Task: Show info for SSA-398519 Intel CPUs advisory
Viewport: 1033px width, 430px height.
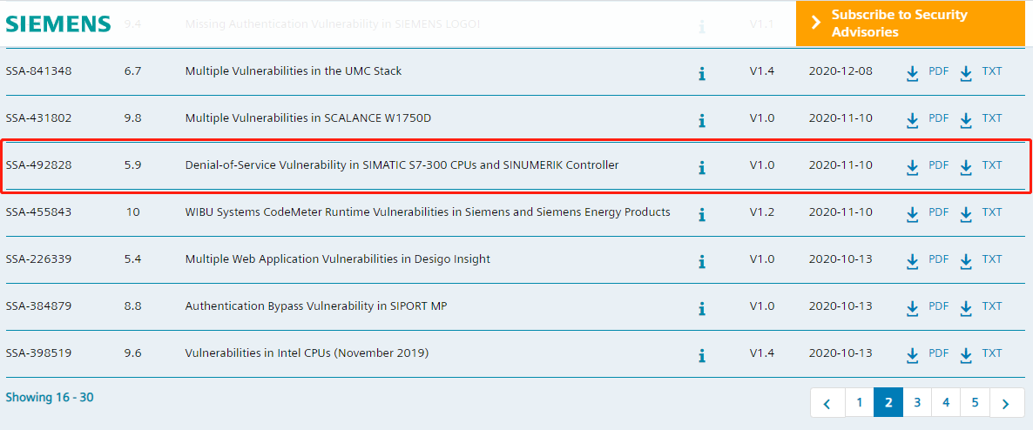Action: (x=702, y=356)
